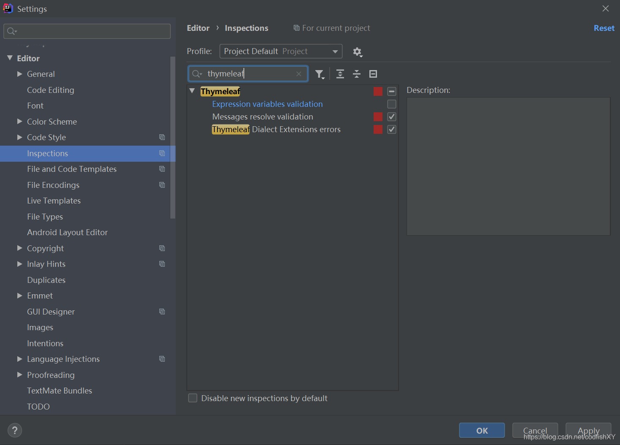Open the inspections filter funnel
This screenshot has width=620, height=445.
pos(320,74)
